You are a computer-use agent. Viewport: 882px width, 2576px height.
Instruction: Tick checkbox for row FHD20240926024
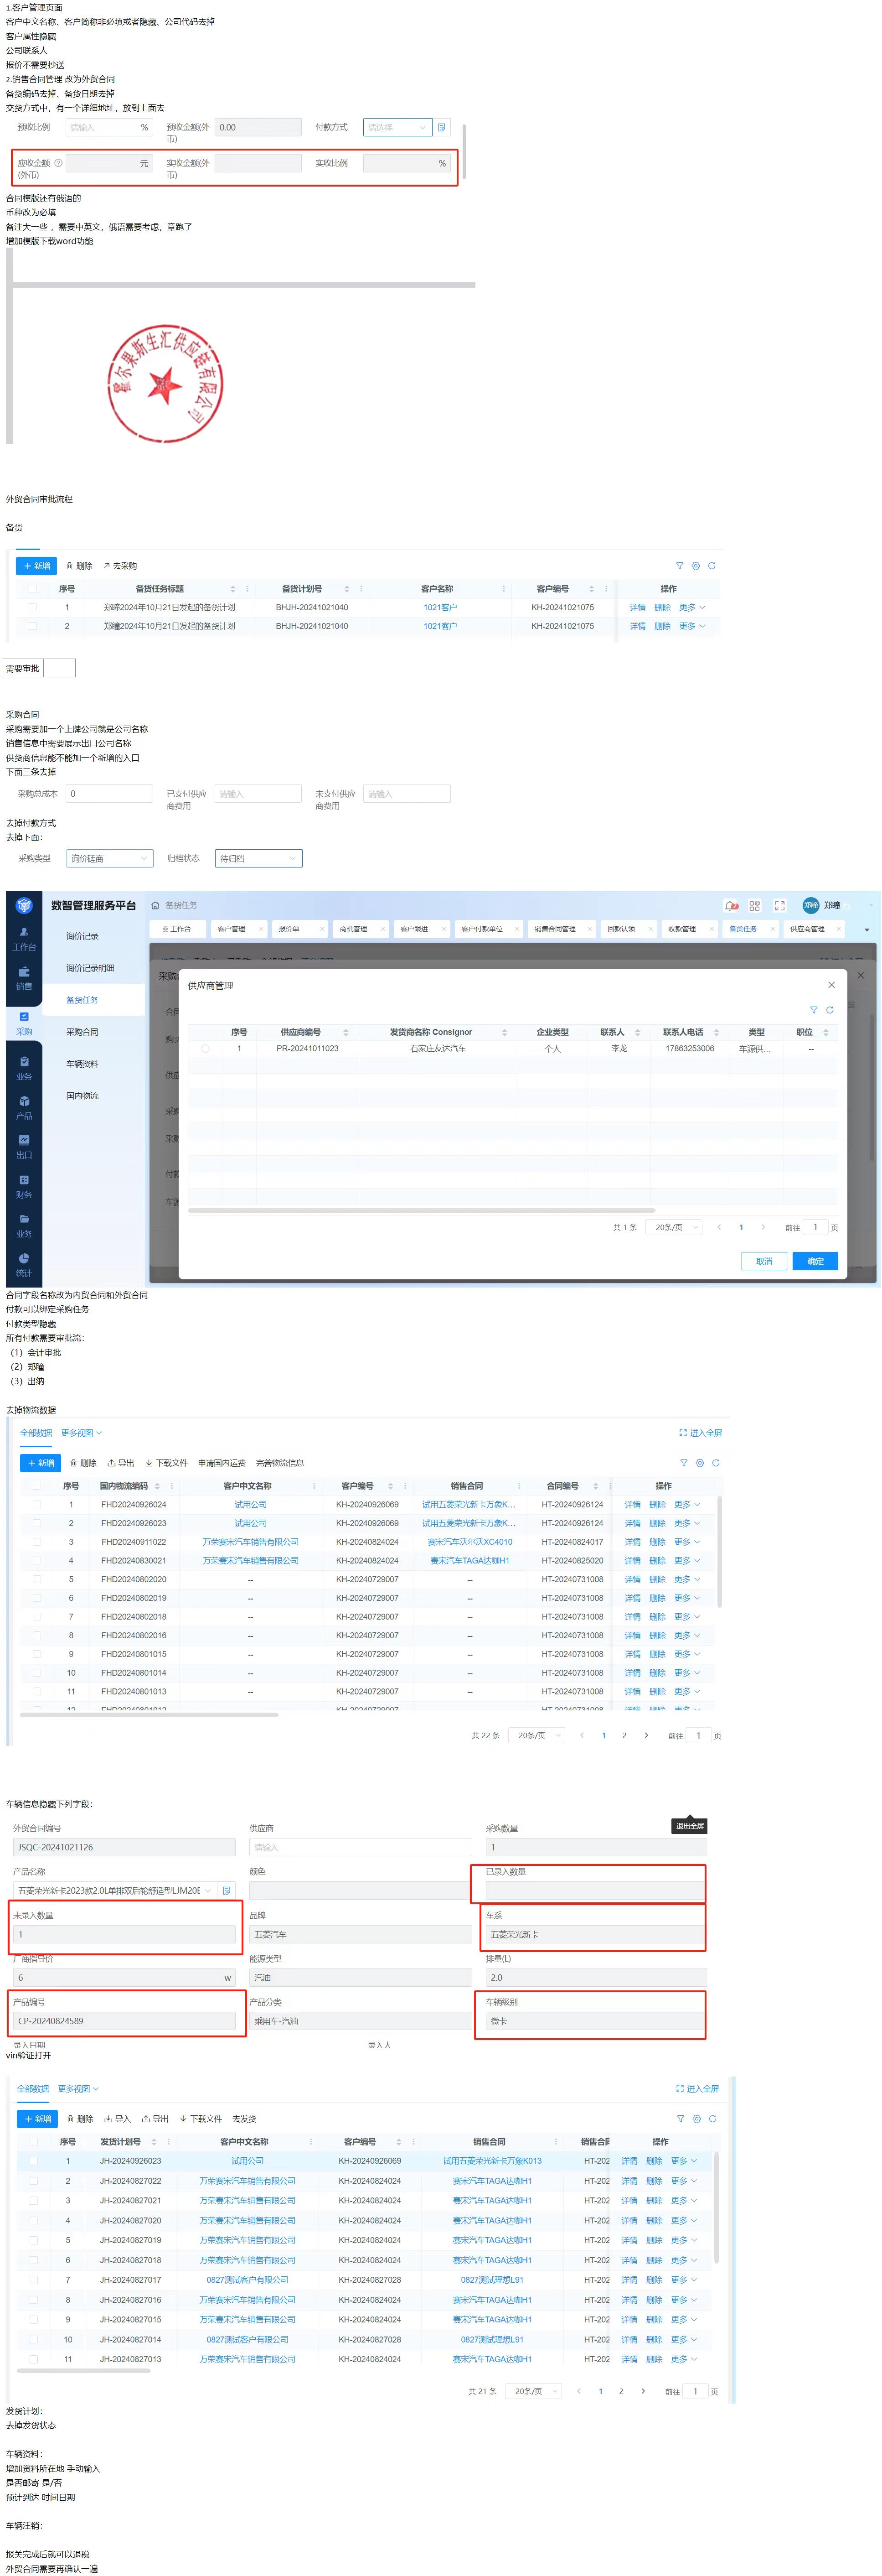[x=37, y=1504]
